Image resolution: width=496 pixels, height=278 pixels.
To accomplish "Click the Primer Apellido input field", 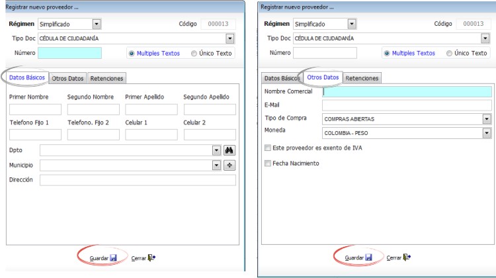I will click(151, 110).
